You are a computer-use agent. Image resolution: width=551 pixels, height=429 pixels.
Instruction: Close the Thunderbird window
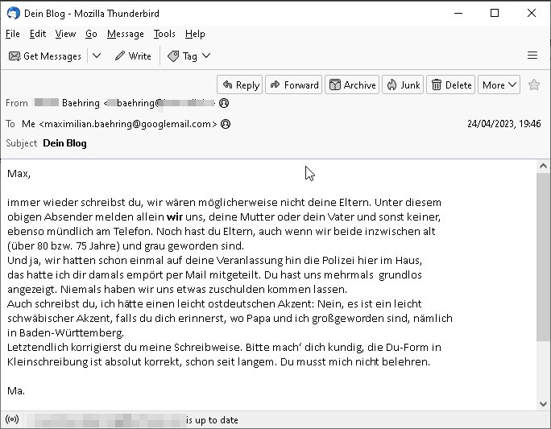(532, 14)
